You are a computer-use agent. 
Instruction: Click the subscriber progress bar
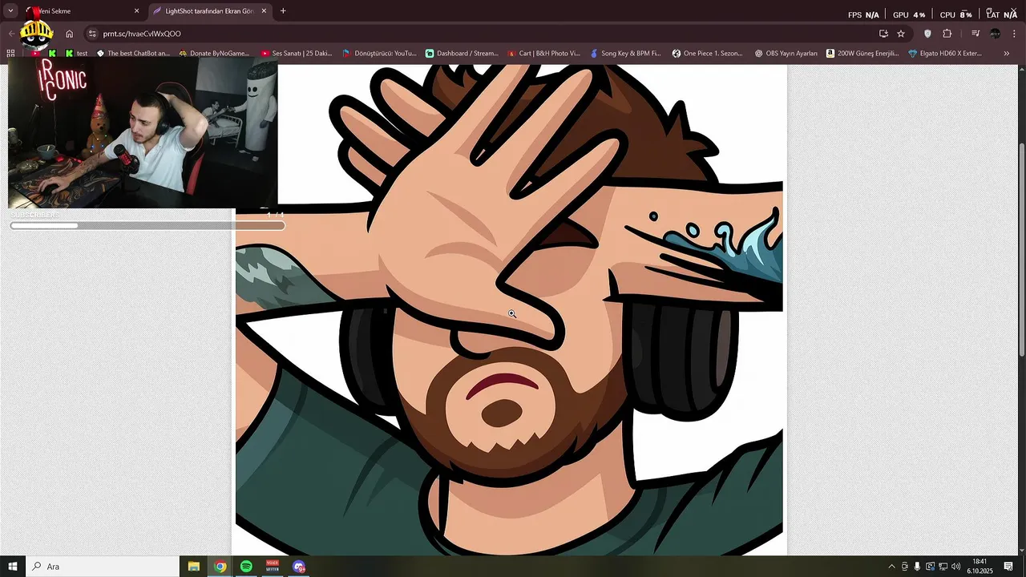click(x=147, y=225)
